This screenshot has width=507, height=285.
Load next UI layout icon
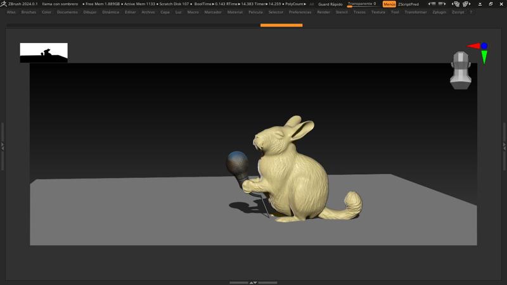click(466, 4)
